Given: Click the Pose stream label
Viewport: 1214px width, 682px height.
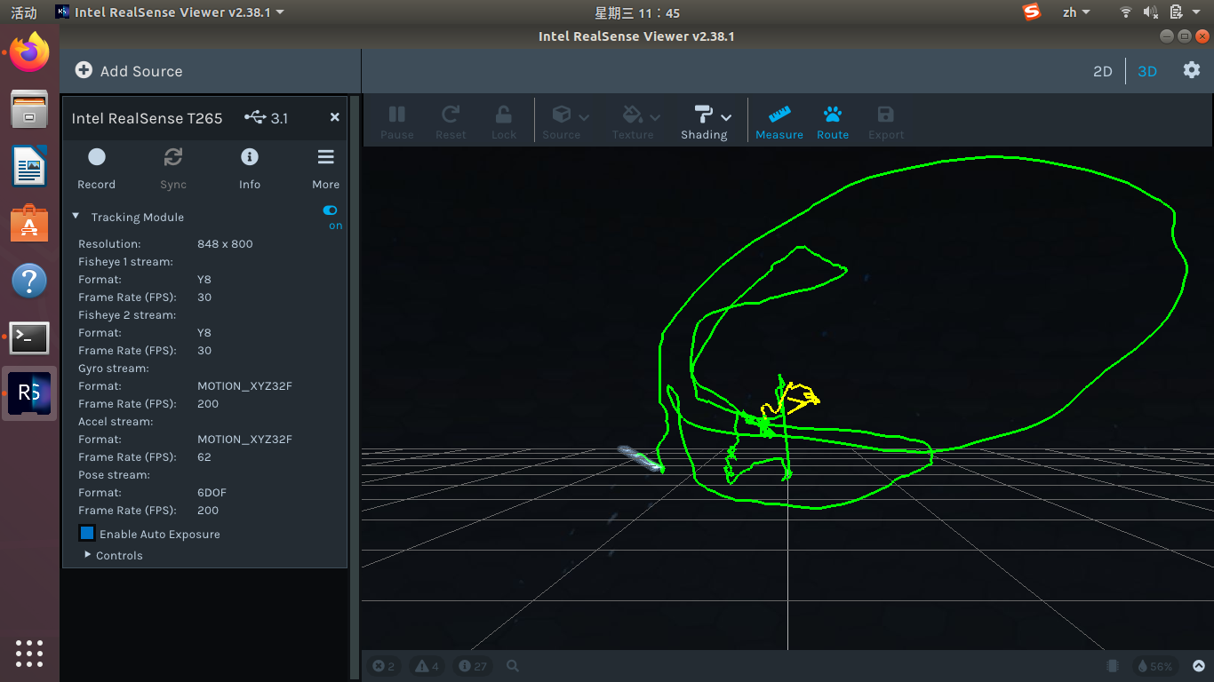Looking at the screenshot, I should point(114,474).
